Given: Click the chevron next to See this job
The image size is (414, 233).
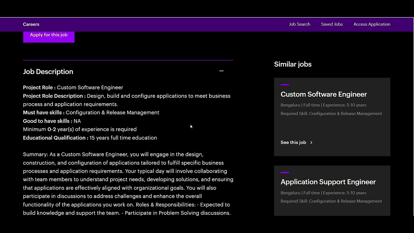Looking at the screenshot, I should tap(311, 142).
